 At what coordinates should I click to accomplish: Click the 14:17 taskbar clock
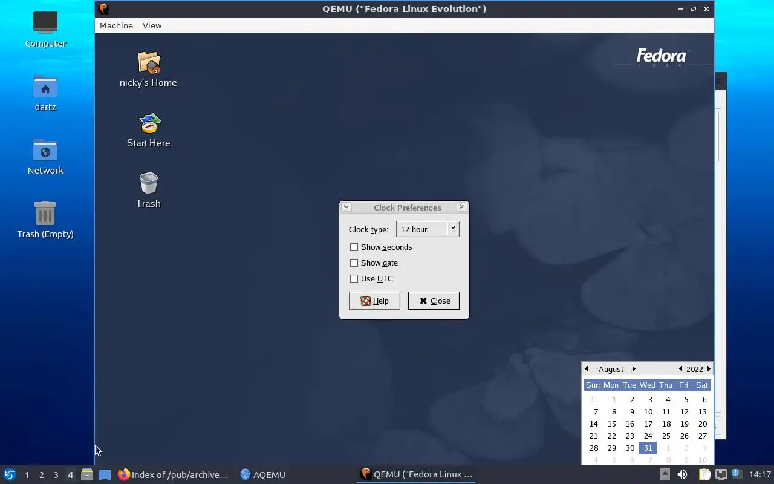click(759, 474)
